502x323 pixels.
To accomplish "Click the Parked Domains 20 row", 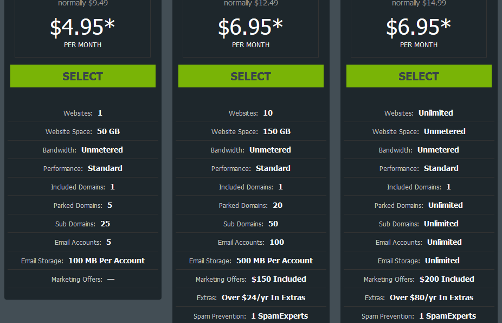I will [x=251, y=205].
